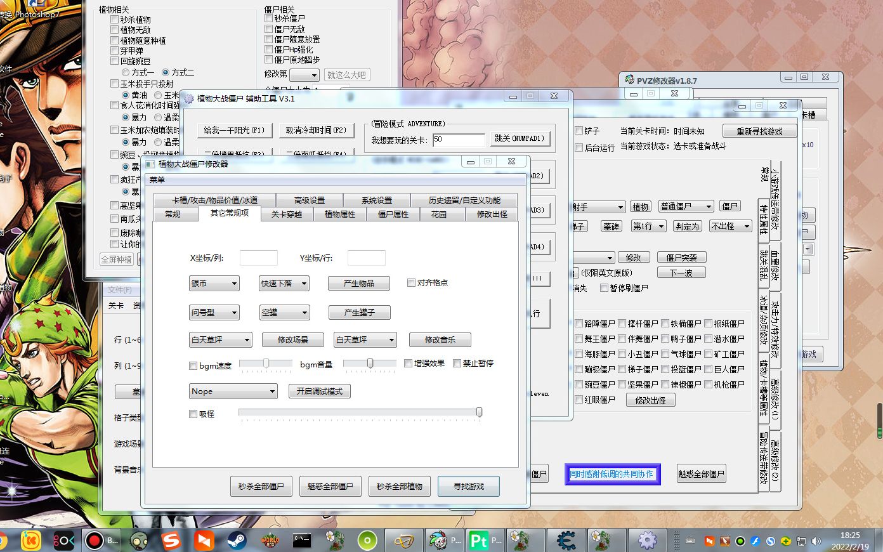This screenshot has height=552, width=883.
Task: Toggle the bgm速度 checkbox
Action: tap(193, 366)
